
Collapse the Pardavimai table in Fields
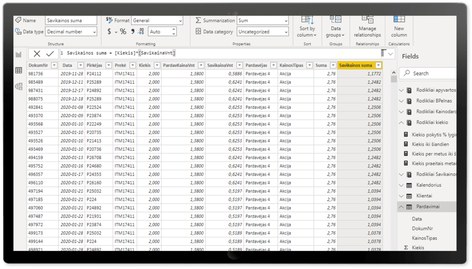coord(401,207)
